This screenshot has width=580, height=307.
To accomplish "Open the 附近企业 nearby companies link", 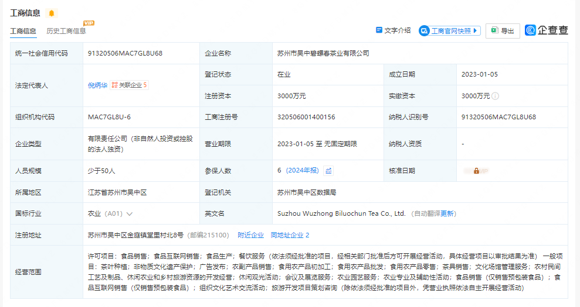I will pos(250,235).
